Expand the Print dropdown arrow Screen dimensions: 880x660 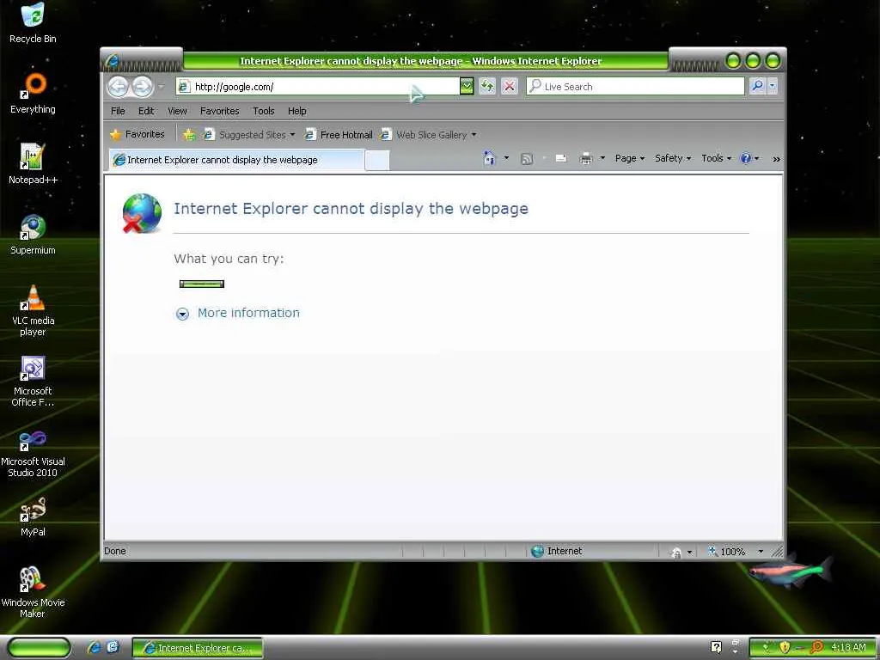coord(602,159)
